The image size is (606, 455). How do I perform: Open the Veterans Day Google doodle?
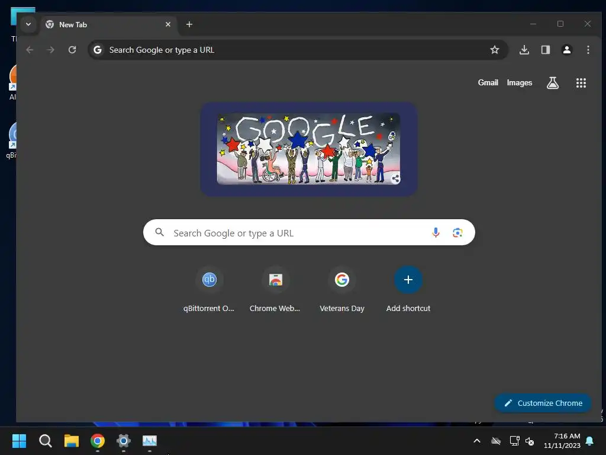click(x=308, y=149)
